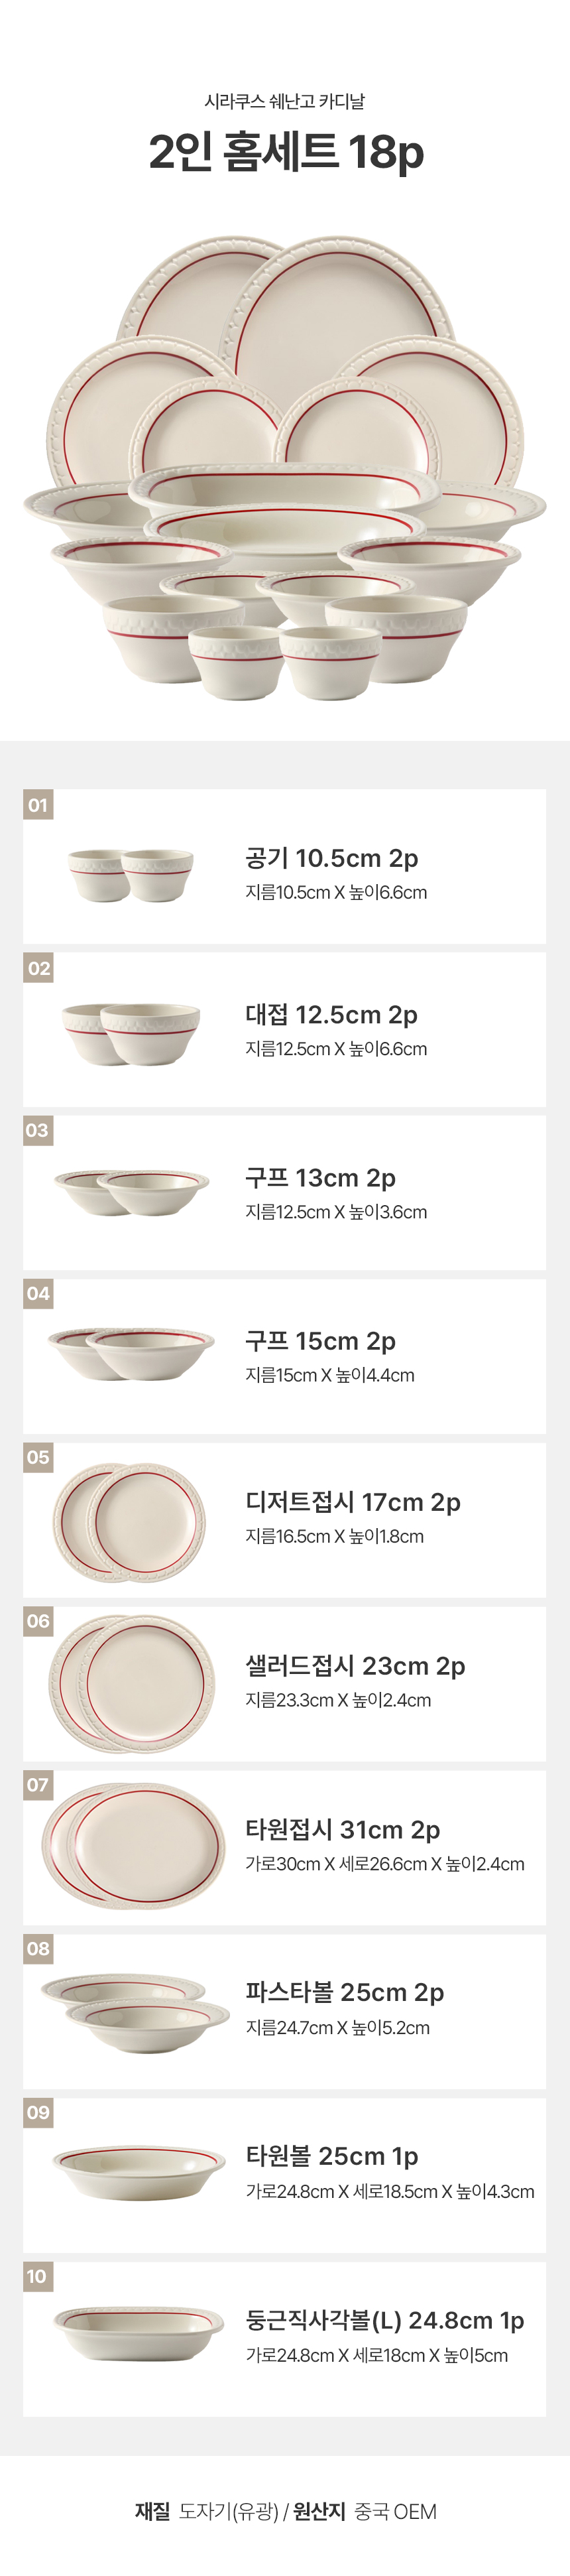Click the 둥근직사각볼(L) bowl thumbnail

pos(138,2333)
